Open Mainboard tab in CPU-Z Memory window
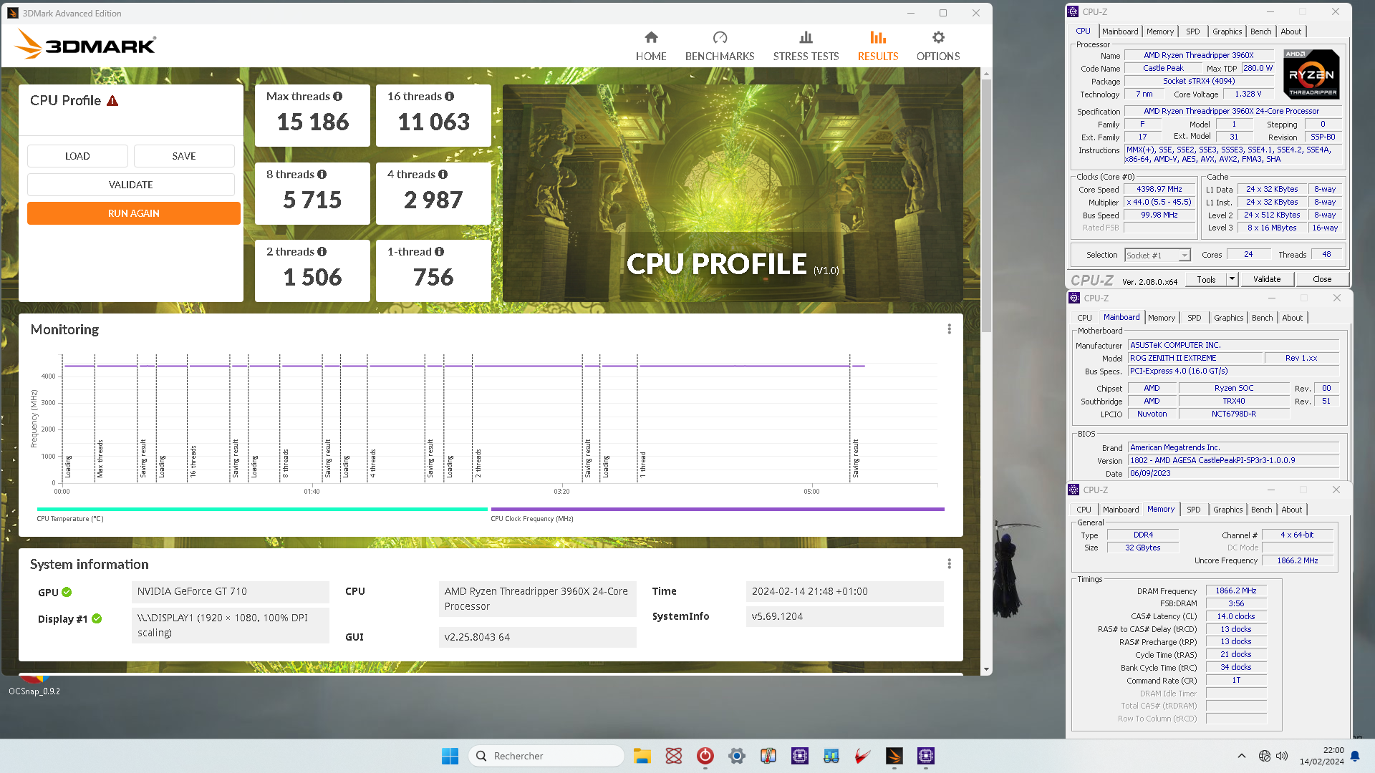 tap(1121, 510)
